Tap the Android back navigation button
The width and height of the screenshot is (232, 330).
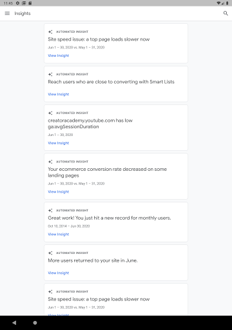coord(14,323)
